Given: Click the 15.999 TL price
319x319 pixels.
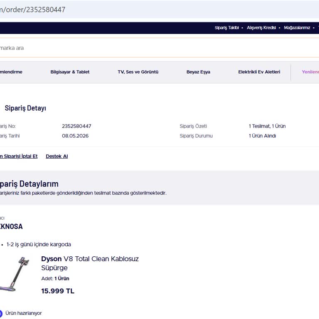Looking at the screenshot, I should (58, 291).
